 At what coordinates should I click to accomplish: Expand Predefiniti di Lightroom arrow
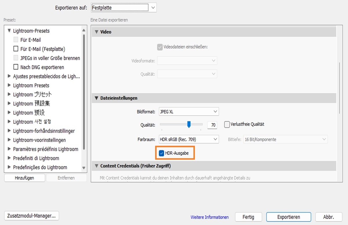9,158
